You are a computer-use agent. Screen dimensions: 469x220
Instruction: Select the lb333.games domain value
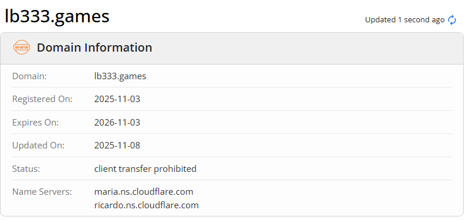pos(120,76)
